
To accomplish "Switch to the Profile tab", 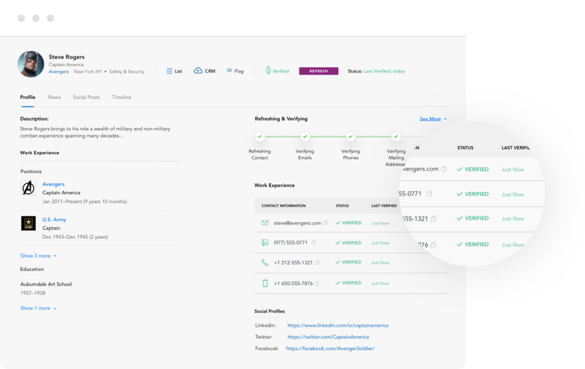I will pos(27,97).
